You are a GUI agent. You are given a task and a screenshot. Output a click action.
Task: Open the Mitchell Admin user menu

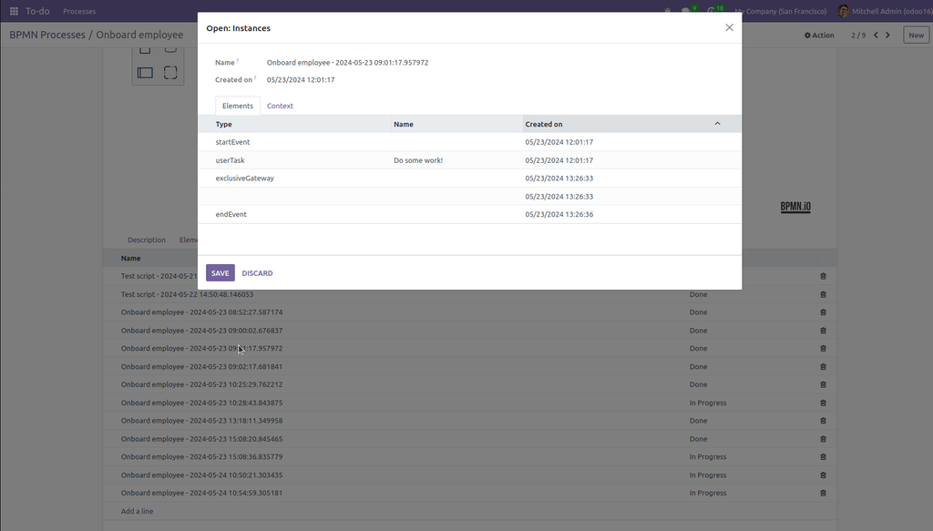pos(884,11)
